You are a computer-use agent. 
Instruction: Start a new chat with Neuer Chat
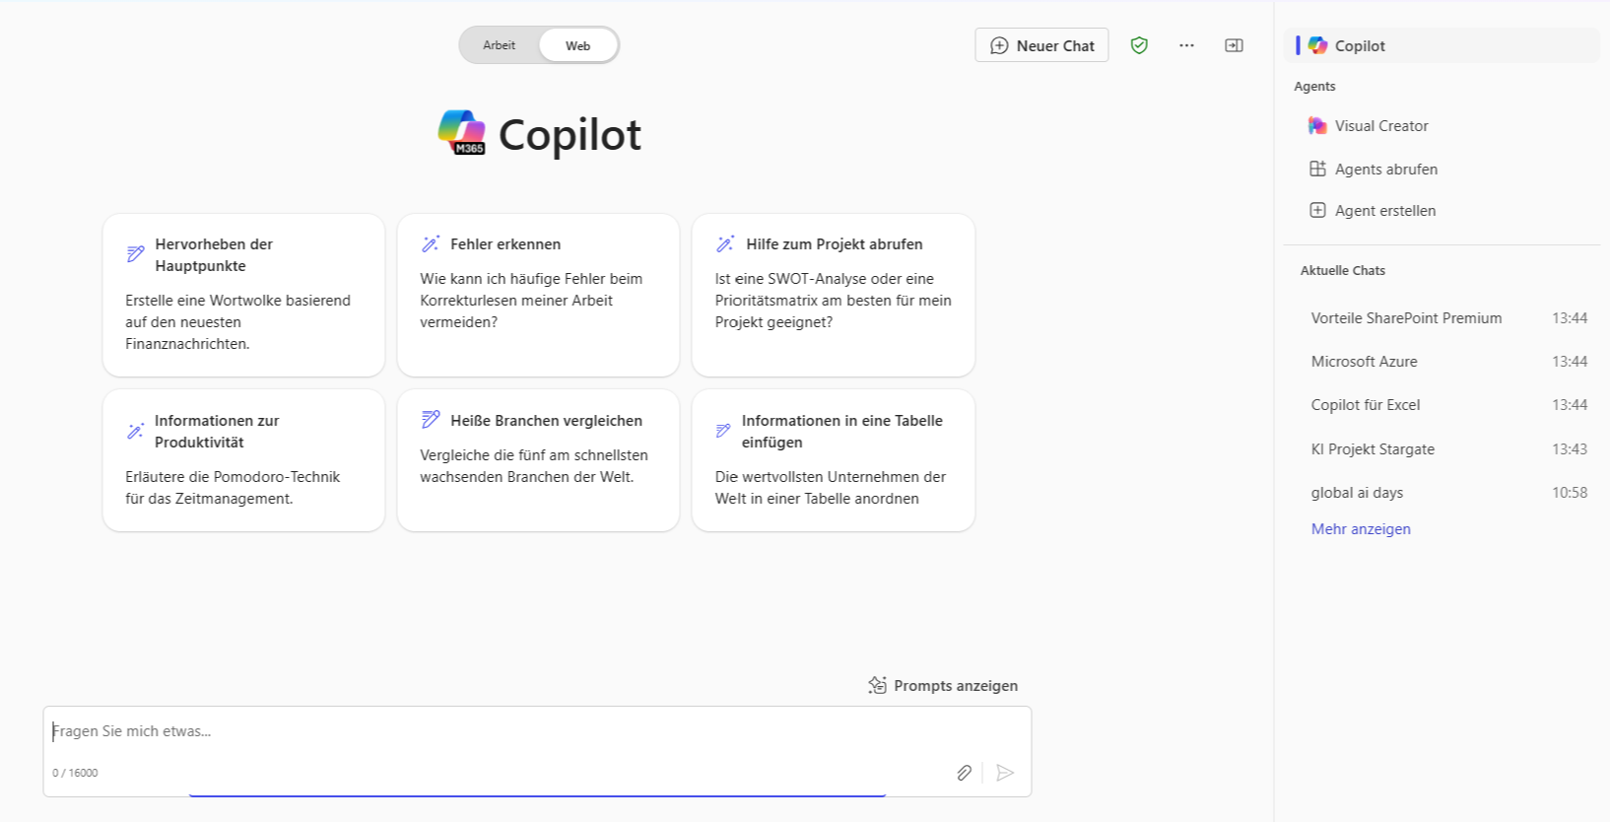coord(1041,45)
